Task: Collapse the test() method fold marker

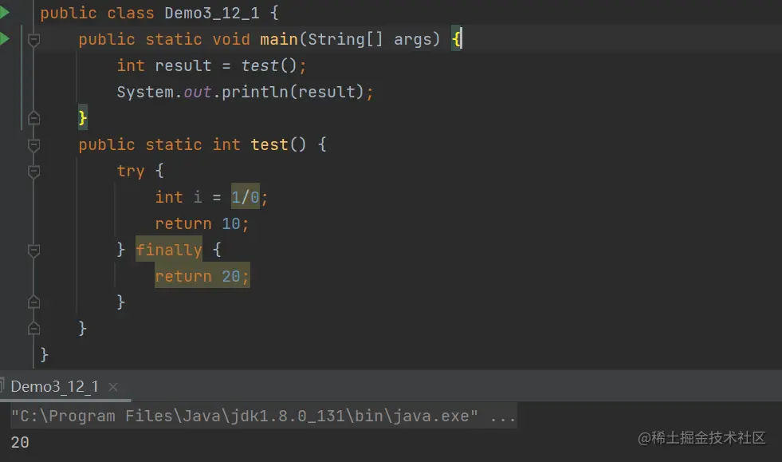Action: tap(34, 145)
